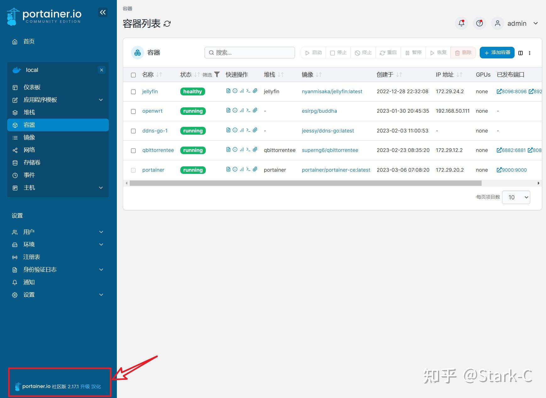Collapse the left sidebar
This screenshot has height=398, width=546.
coord(103,12)
